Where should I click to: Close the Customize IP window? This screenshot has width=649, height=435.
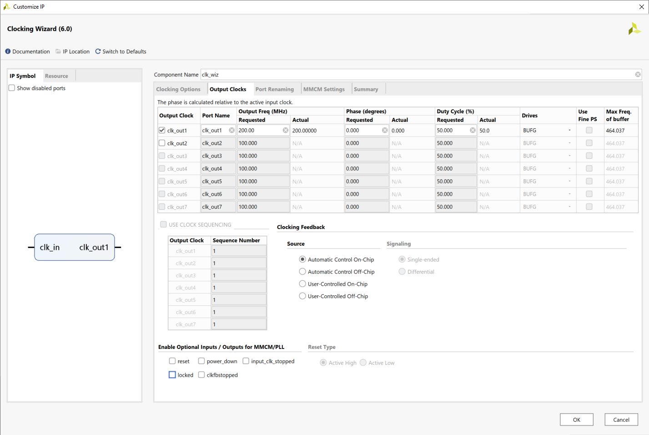click(x=641, y=7)
